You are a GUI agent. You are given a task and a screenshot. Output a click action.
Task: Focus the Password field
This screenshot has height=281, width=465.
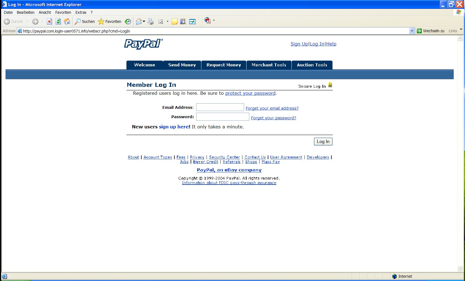[223, 117]
